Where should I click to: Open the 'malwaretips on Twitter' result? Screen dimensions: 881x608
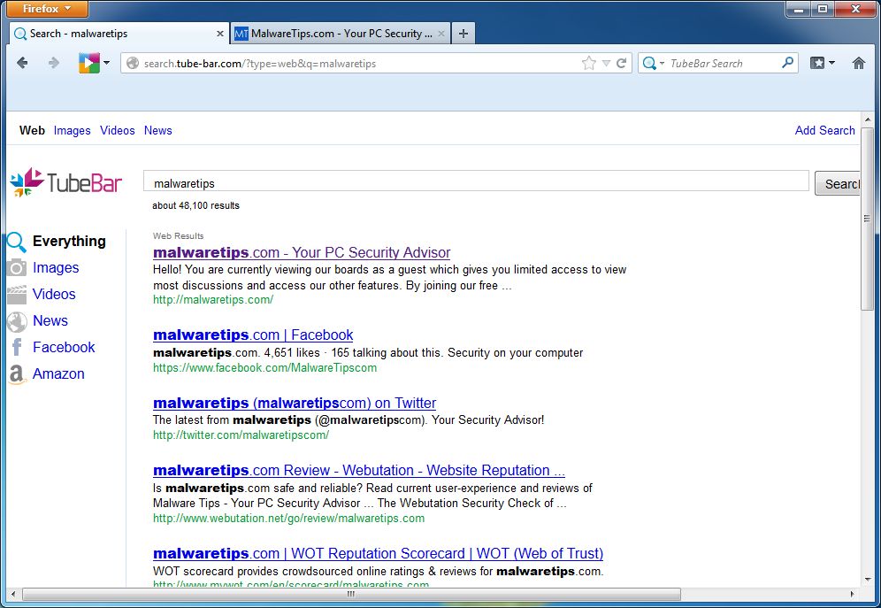(x=295, y=403)
